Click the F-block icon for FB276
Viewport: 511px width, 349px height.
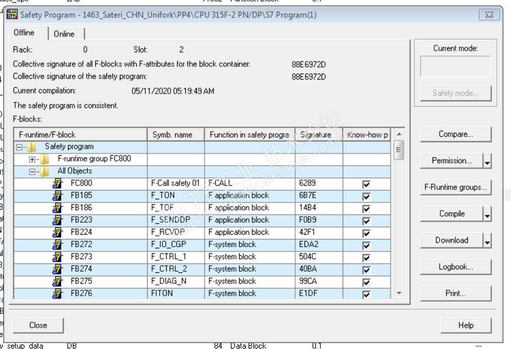pos(57,293)
